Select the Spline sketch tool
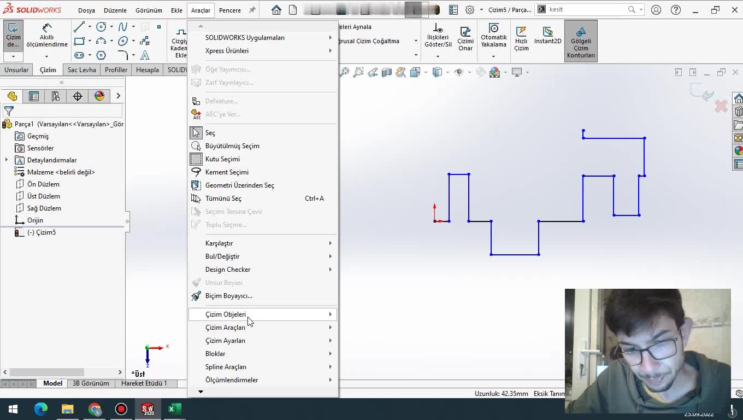Image resolution: width=743 pixels, height=420 pixels. tap(123, 27)
